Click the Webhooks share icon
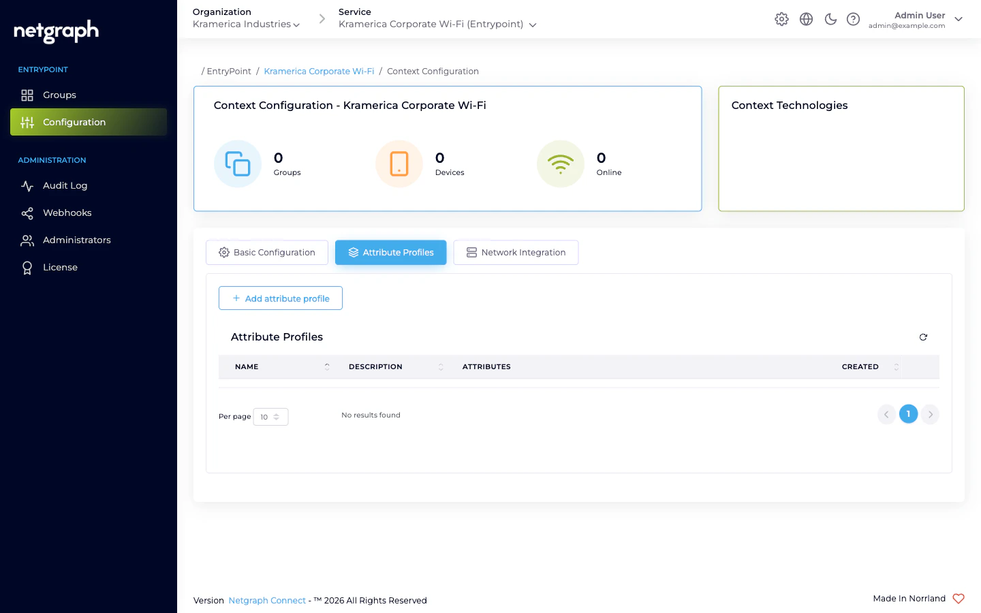This screenshot has height=613, width=981. 27,213
